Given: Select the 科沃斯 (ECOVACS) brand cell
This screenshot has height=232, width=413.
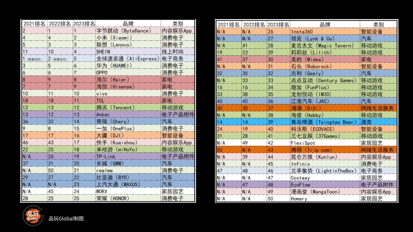Looking at the screenshot, I should pyautogui.click(x=325, y=129).
